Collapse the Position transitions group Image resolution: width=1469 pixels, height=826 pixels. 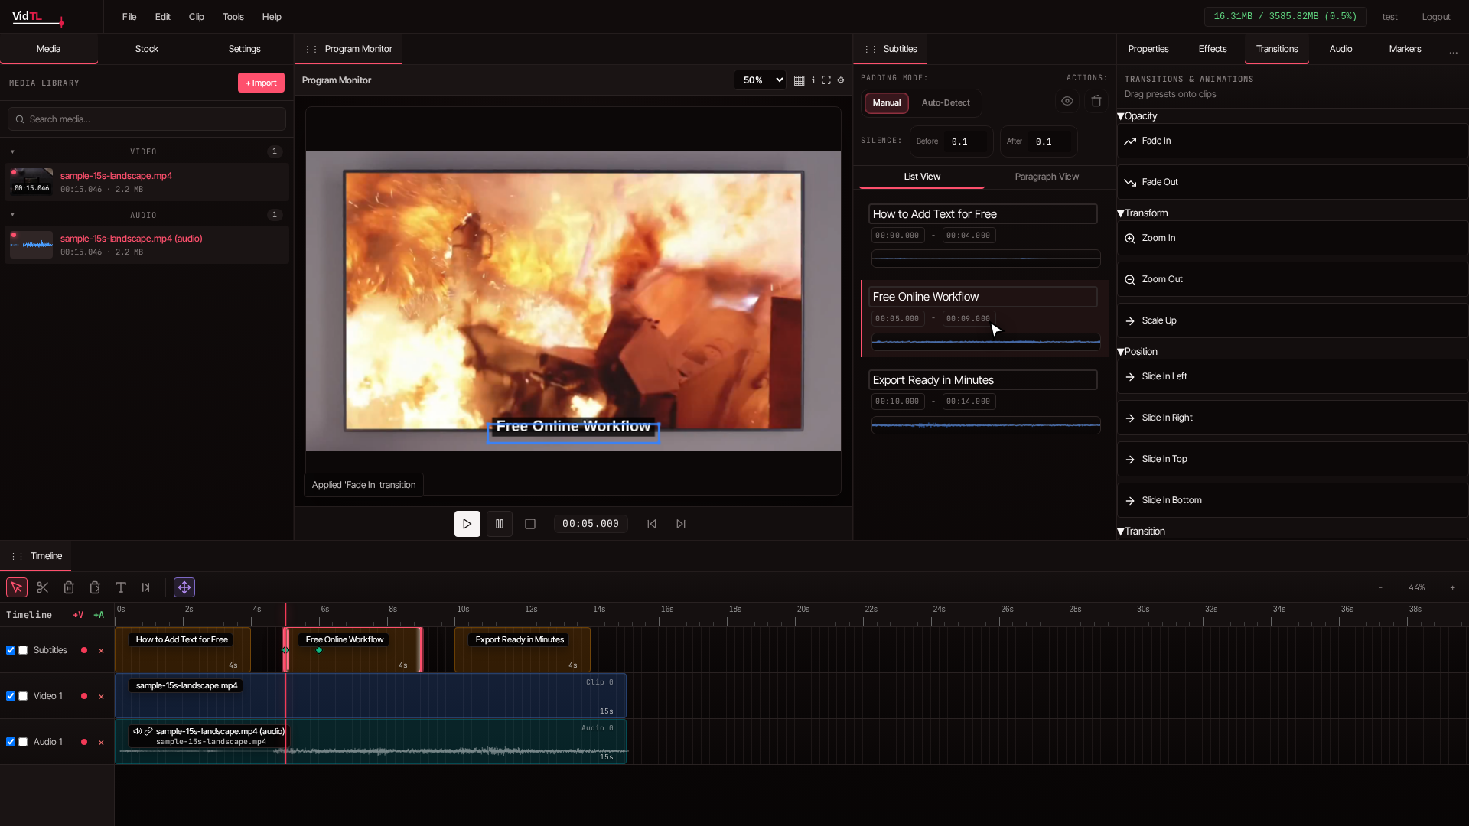point(1137,352)
